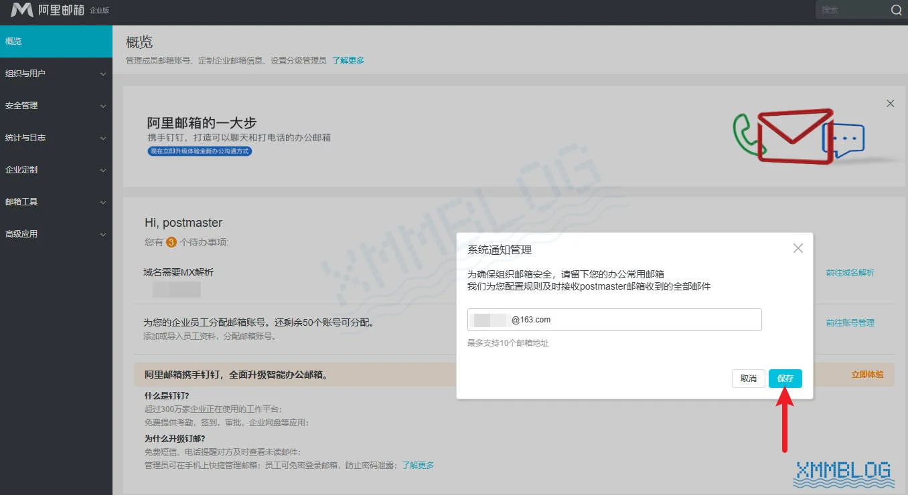The image size is (908, 495).
Task: Dismiss the promotional banner with its X icon
Action: (x=890, y=103)
